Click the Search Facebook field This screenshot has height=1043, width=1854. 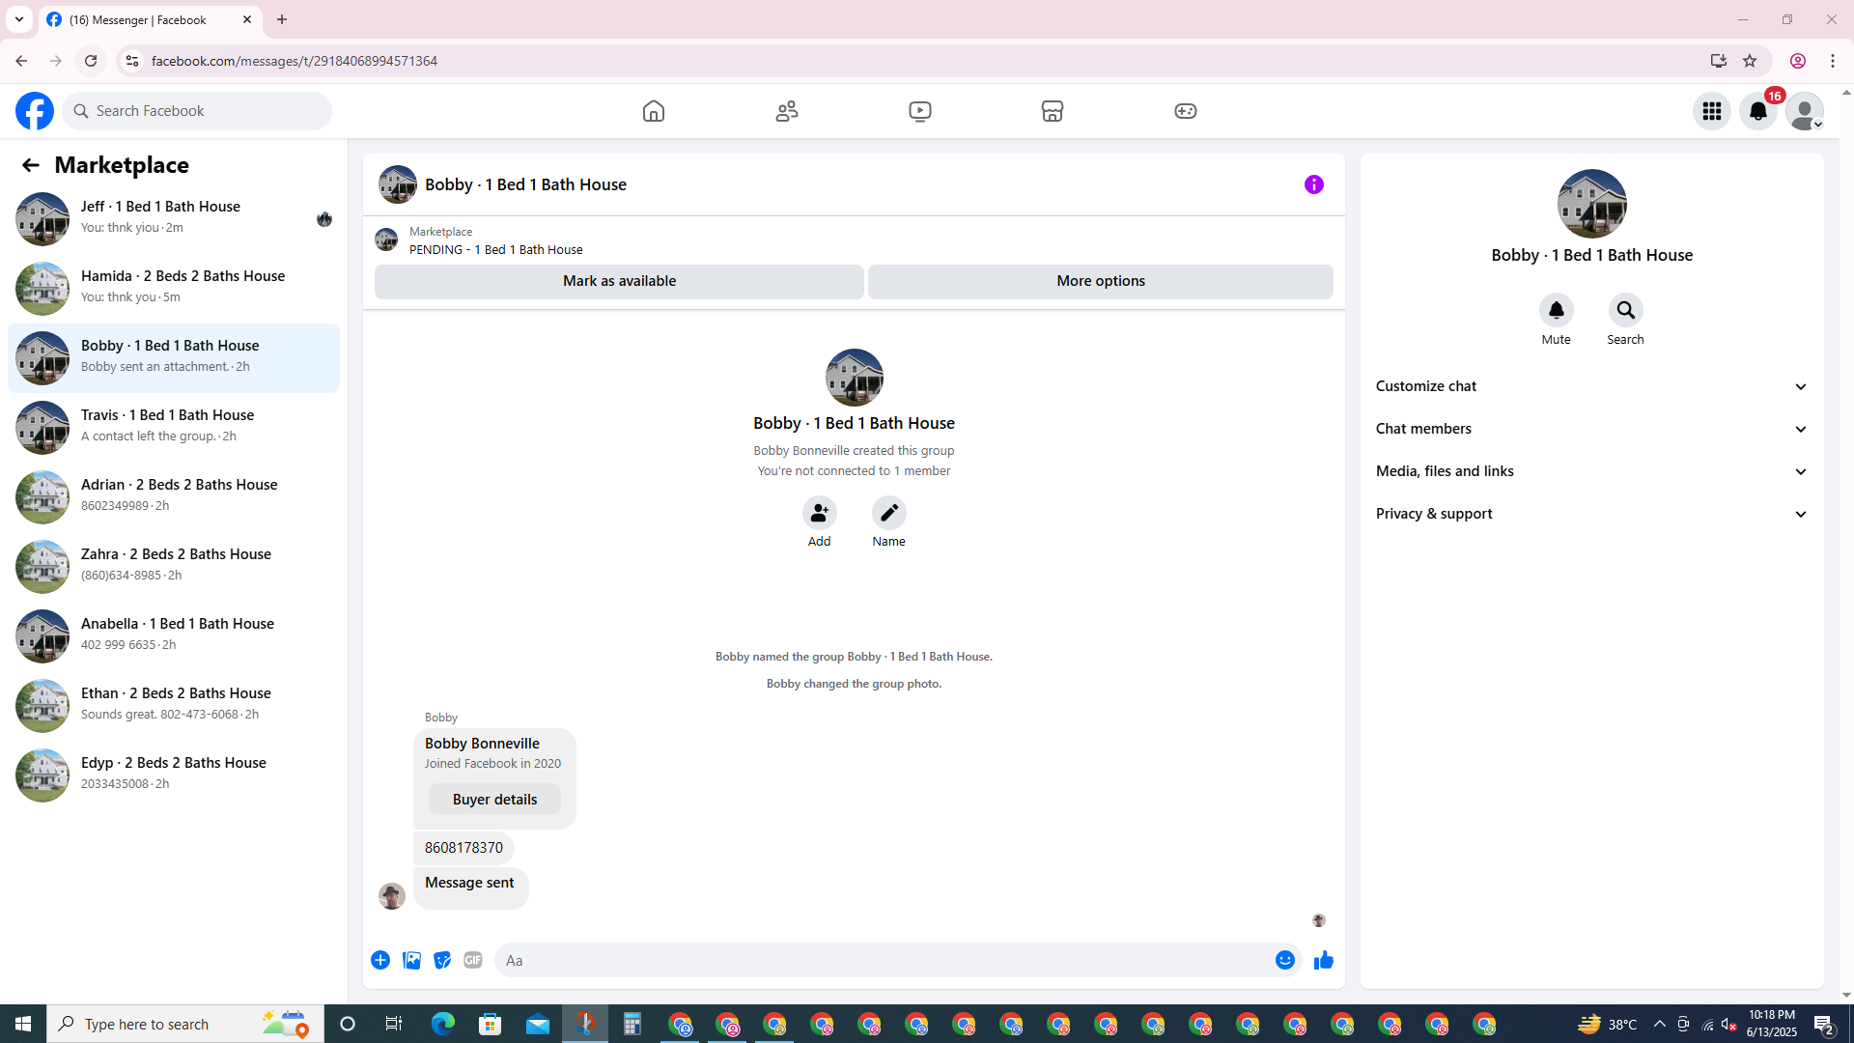click(198, 111)
